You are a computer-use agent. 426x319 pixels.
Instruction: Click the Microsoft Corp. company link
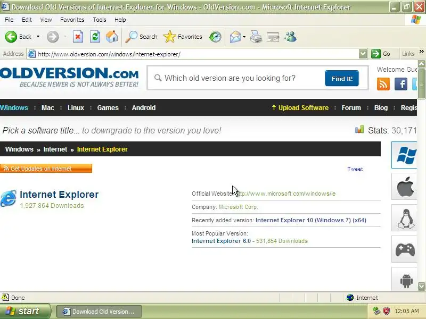point(239,207)
